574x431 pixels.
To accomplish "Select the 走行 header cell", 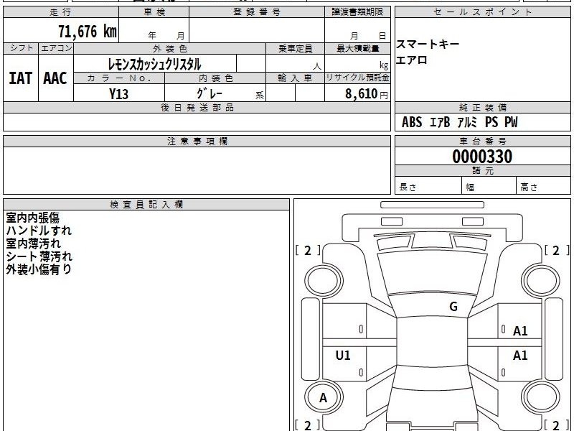I will click(61, 12).
